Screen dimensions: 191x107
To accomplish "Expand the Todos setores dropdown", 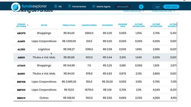I will [134, 11].
